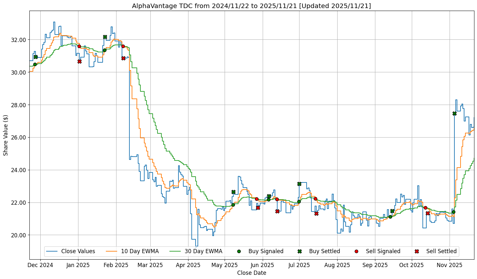
Task: Select the first Buy Signaled dot near December 2024
Action: (x=35, y=64)
